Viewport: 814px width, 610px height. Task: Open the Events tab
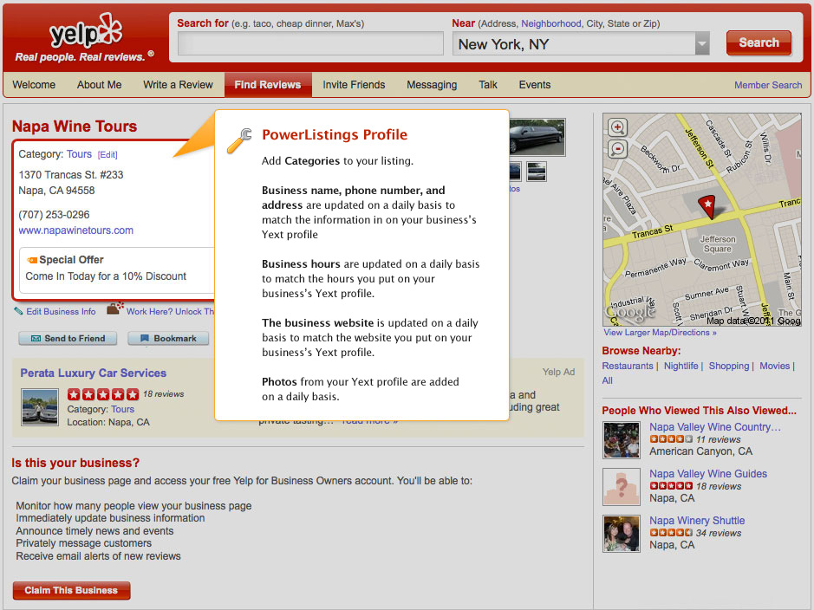(x=535, y=85)
